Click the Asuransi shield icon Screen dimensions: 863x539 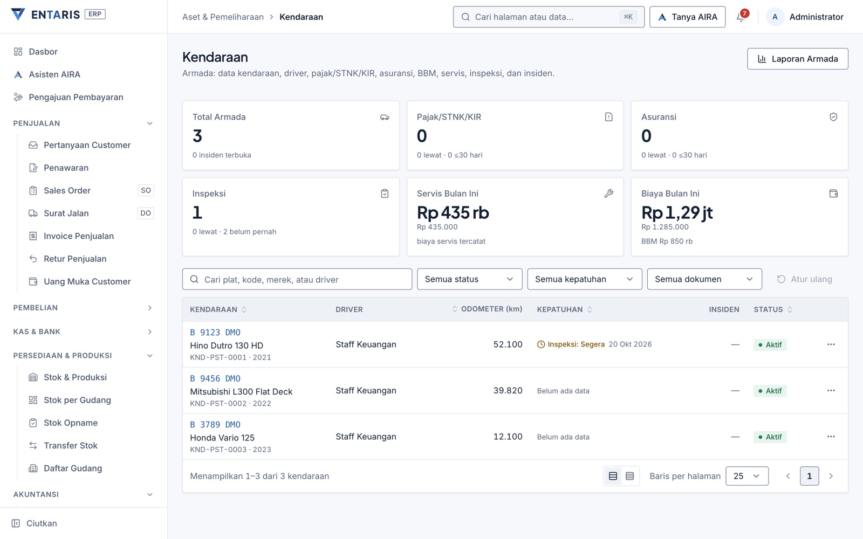[833, 117]
